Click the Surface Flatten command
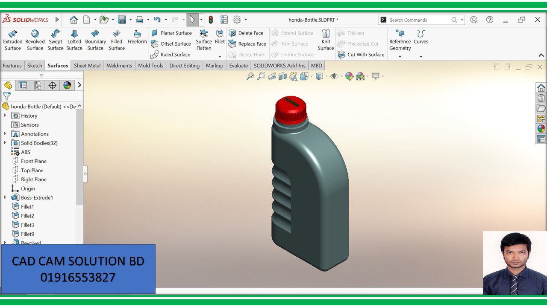 pos(204,40)
